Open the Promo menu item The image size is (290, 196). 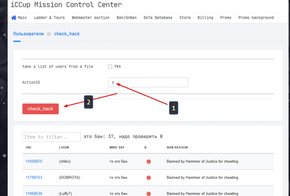pyautogui.click(x=226, y=18)
